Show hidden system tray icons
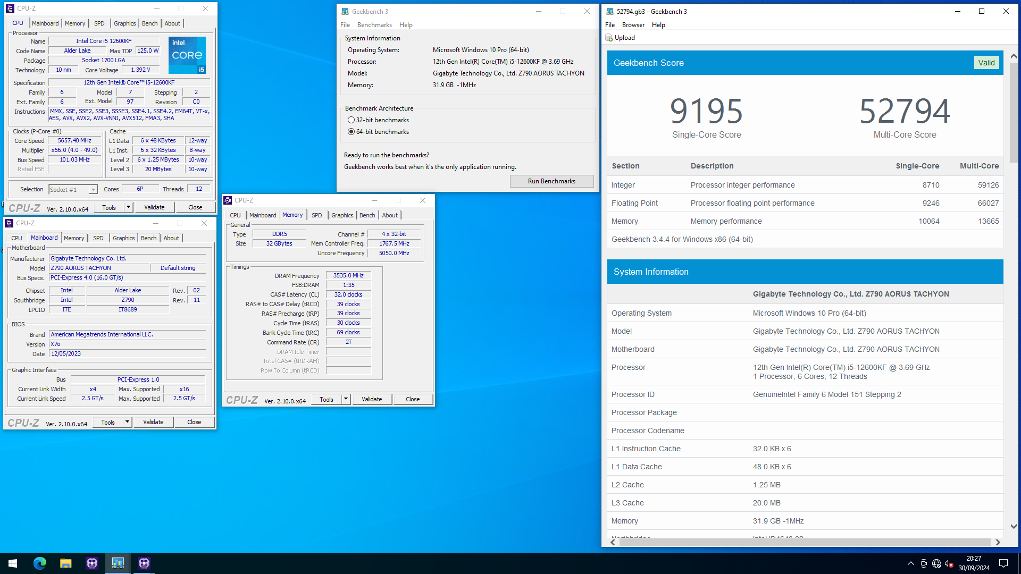This screenshot has height=574, width=1021. (911, 563)
